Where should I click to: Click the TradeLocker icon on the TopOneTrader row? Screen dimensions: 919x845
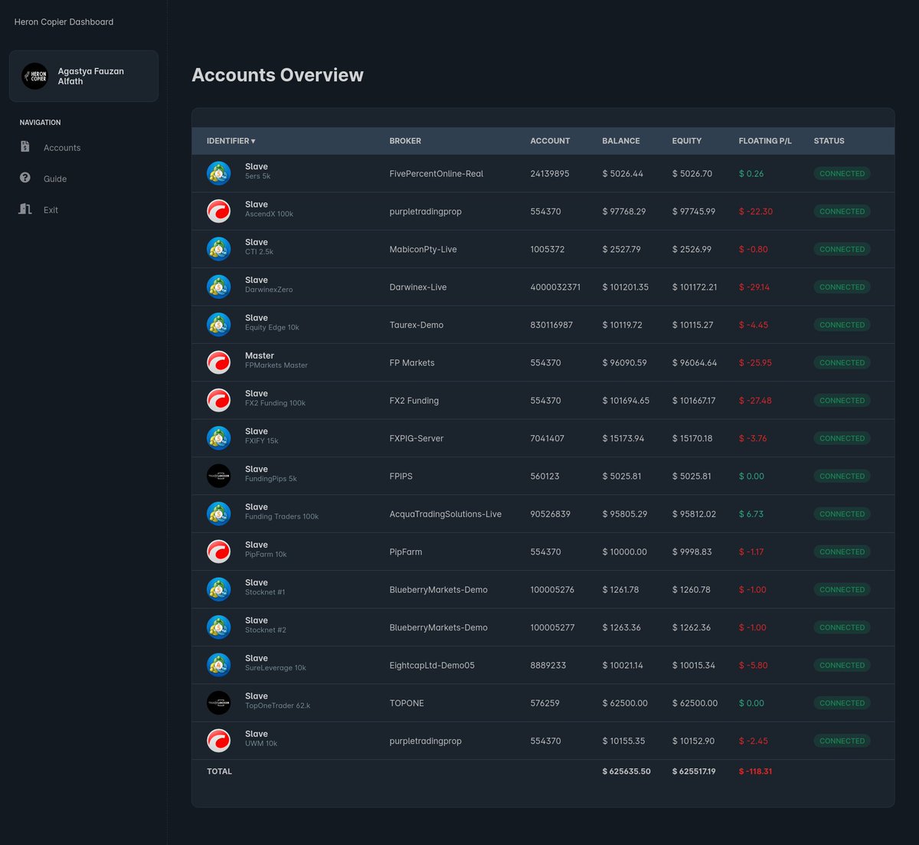218,702
